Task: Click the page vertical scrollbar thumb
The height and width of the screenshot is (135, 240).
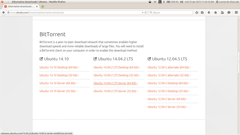Action: coord(239,62)
